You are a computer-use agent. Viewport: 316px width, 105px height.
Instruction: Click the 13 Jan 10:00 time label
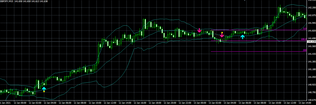(275, 103)
